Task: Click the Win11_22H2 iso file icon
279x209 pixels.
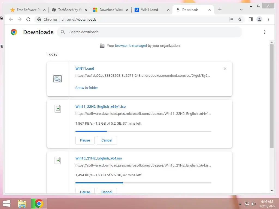Action: point(58,109)
